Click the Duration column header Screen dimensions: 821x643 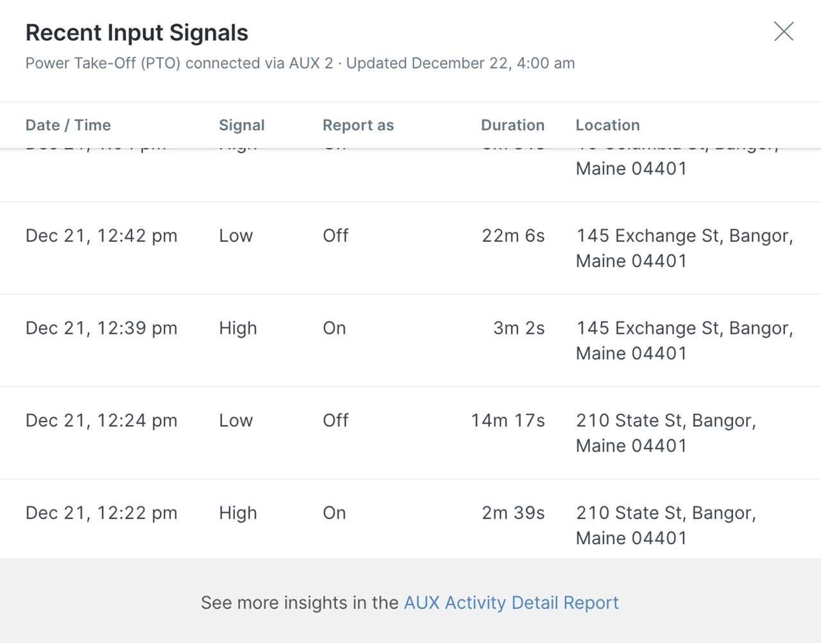click(512, 125)
